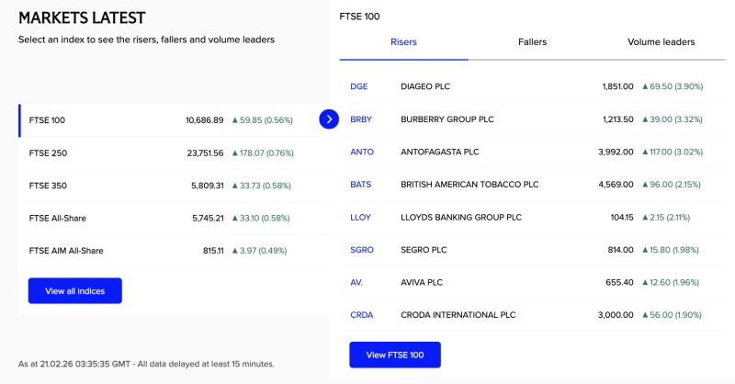Click the 33.73 (0.58%) change figure
Image resolution: width=735 pixels, height=384 pixels.
pos(262,186)
